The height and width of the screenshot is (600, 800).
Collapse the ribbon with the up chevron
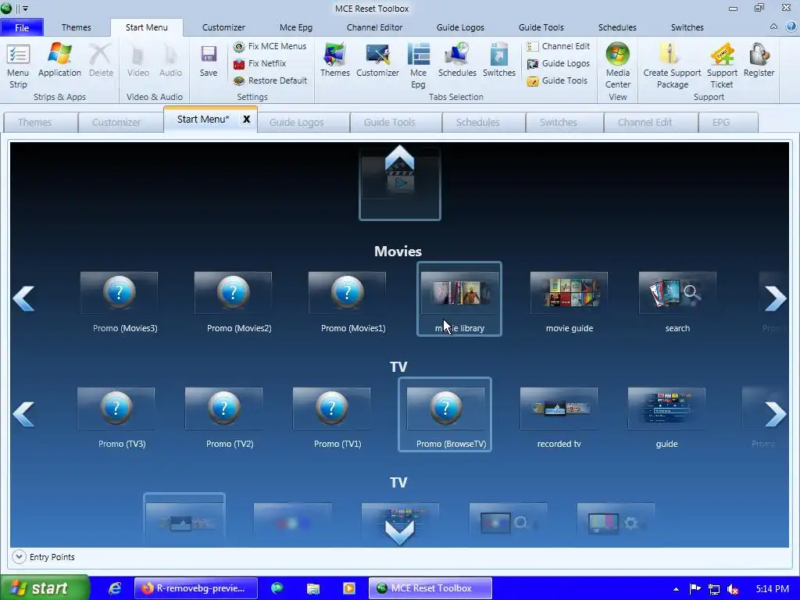(773, 27)
